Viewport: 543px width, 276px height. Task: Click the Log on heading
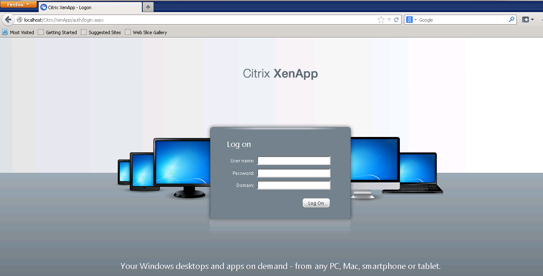[x=239, y=144]
